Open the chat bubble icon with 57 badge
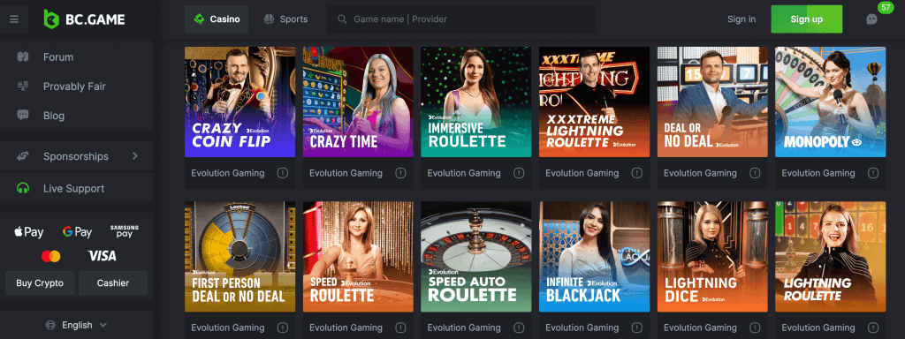This screenshot has width=905, height=339. point(871,19)
